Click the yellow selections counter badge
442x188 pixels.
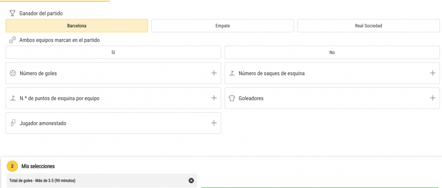12,166
